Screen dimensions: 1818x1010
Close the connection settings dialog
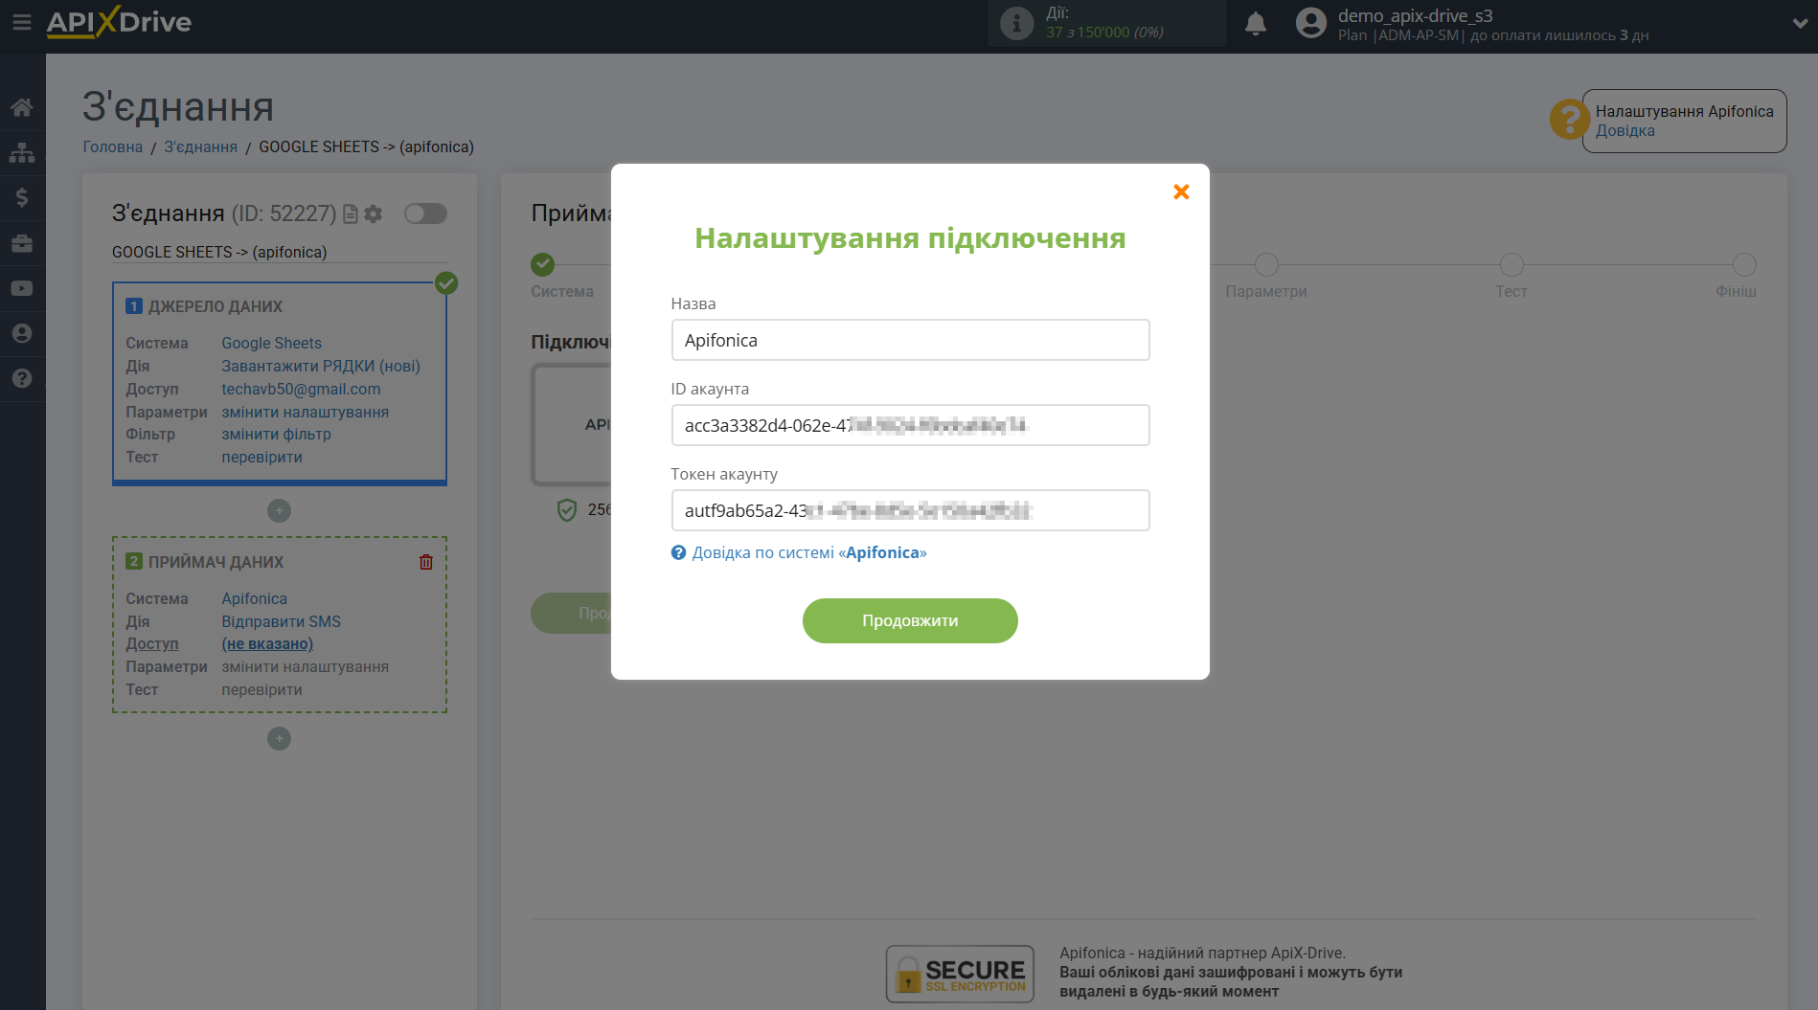1181,192
